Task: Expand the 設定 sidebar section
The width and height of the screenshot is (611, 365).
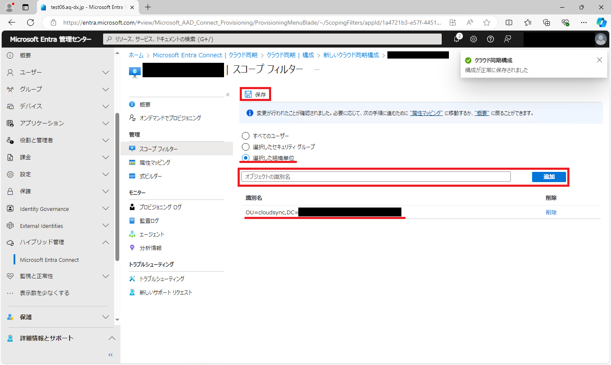Action: pos(106,174)
